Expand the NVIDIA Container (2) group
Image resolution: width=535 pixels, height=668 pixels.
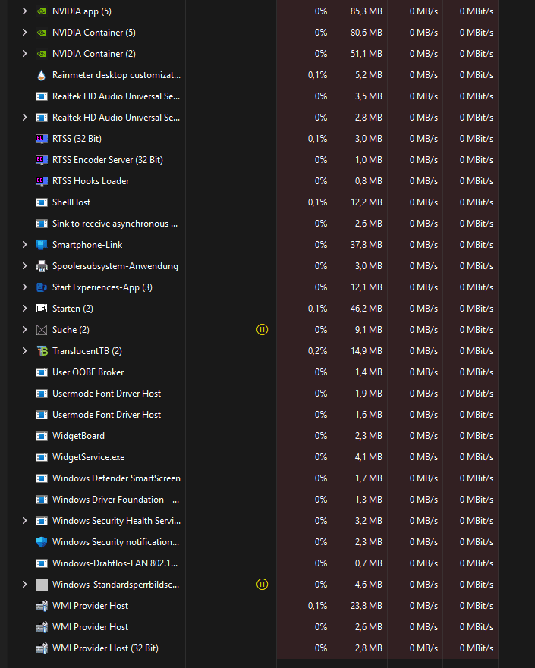tap(24, 54)
